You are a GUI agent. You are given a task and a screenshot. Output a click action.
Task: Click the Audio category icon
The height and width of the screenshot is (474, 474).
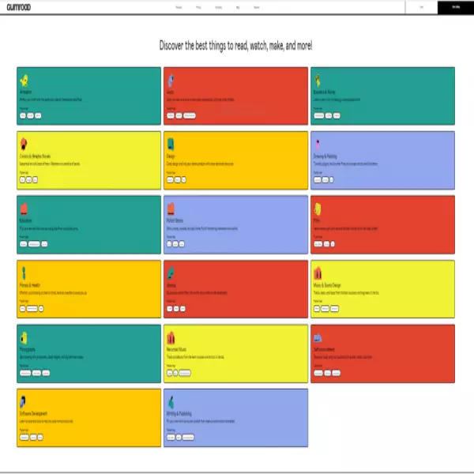171,80
